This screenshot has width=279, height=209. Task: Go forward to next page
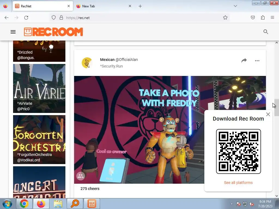16,18
